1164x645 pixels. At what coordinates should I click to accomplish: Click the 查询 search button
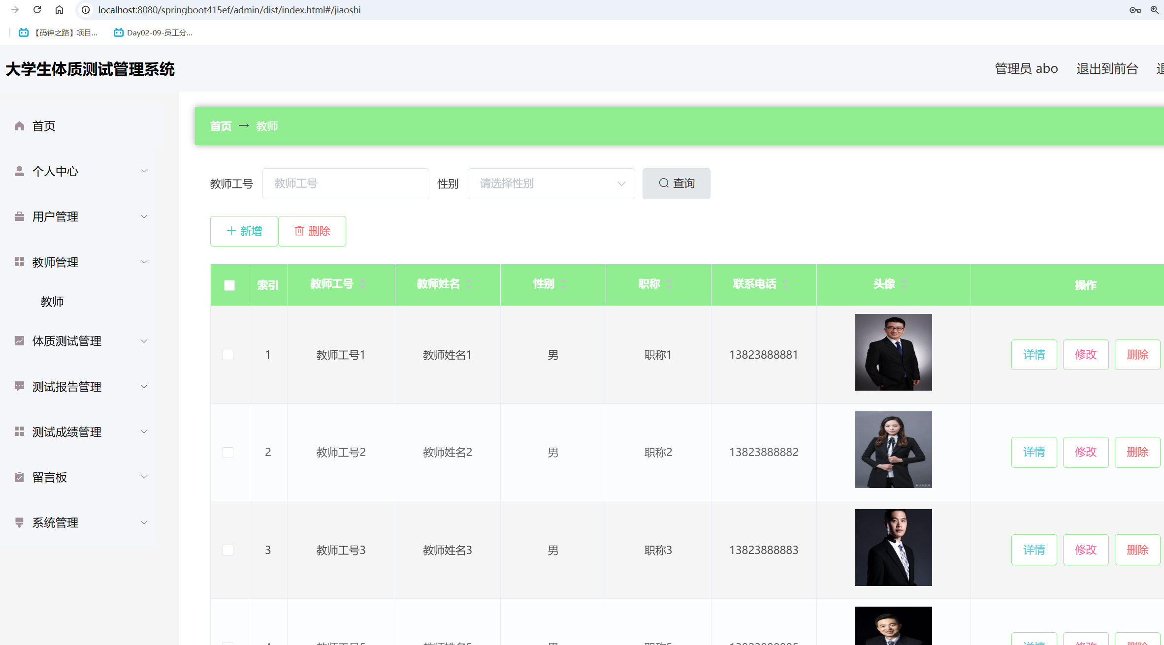pyautogui.click(x=676, y=184)
